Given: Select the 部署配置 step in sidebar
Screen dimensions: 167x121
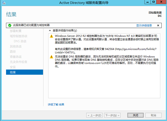Looking at the screenshot, I should 16,31.
